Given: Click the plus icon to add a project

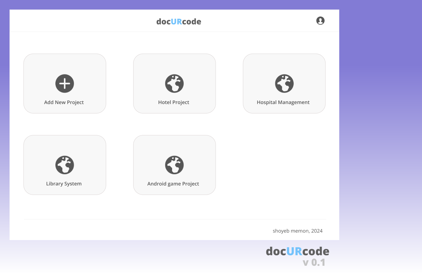Looking at the screenshot, I should pyautogui.click(x=65, y=83).
